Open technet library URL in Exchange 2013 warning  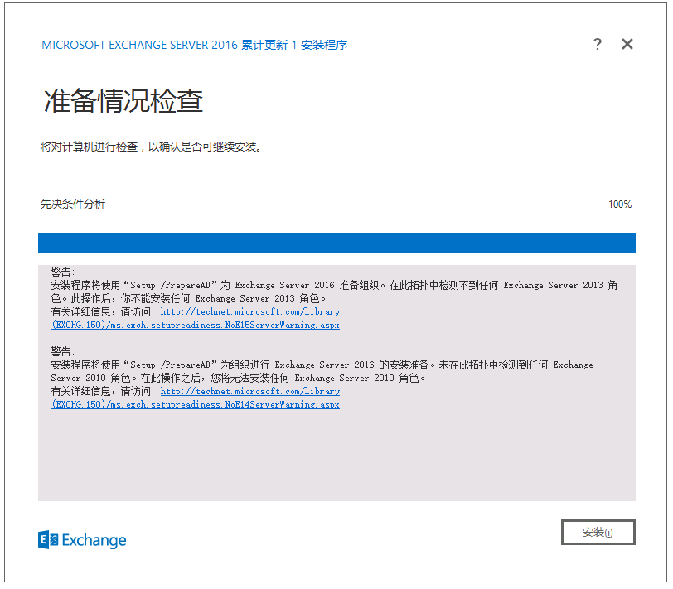[249, 312]
